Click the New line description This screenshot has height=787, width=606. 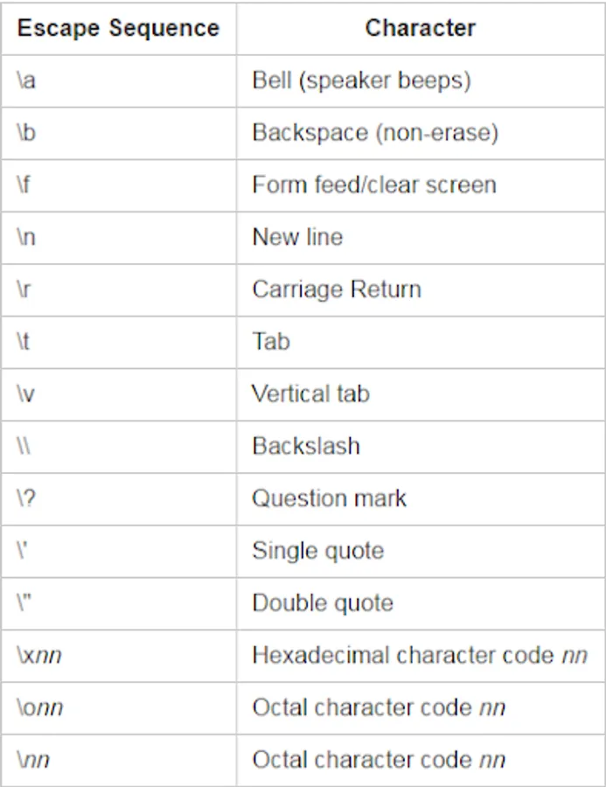click(x=297, y=237)
